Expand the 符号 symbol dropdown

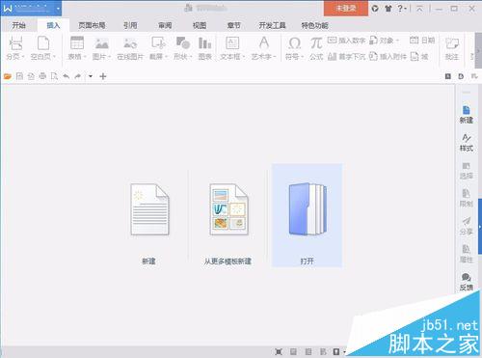pyautogui.click(x=303, y=57)
